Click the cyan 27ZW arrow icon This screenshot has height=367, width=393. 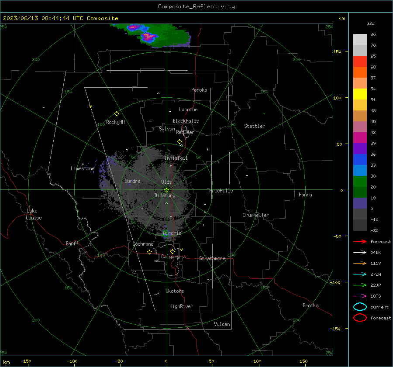pos(360,274)
